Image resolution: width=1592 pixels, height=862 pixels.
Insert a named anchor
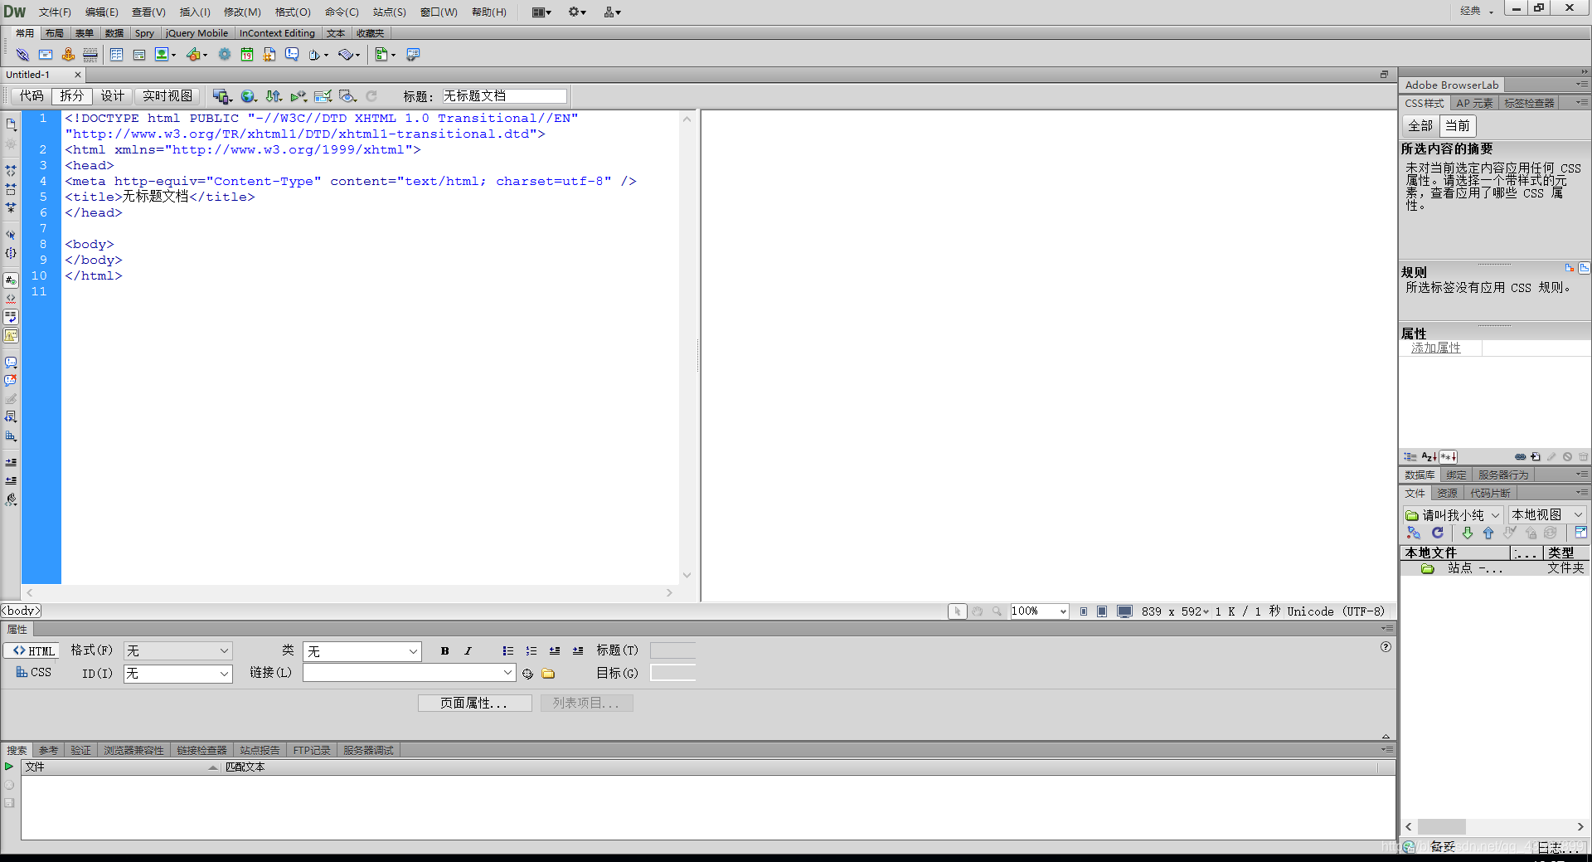click(x=68, y=55)
